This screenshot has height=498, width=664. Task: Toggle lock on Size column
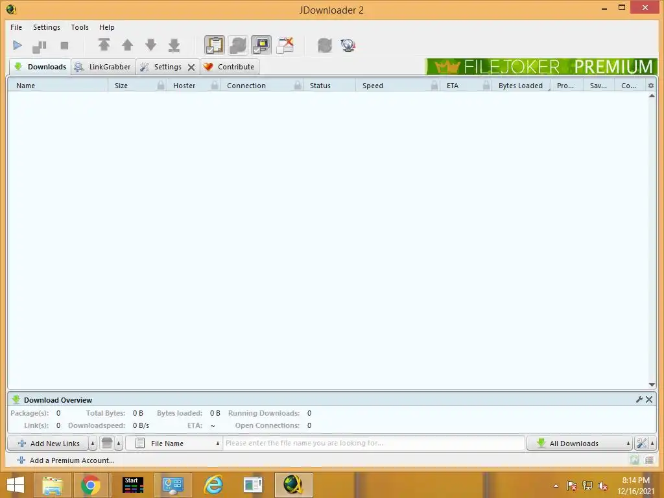pyautogui.click(x=161, y=86)
